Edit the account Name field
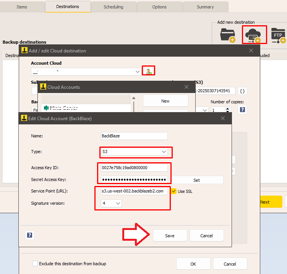Viewport: 287px width, 274px height. coord(134,136)
